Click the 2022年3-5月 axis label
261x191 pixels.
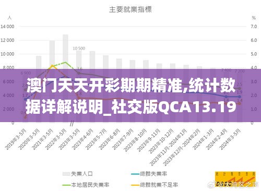coord(56,139)
